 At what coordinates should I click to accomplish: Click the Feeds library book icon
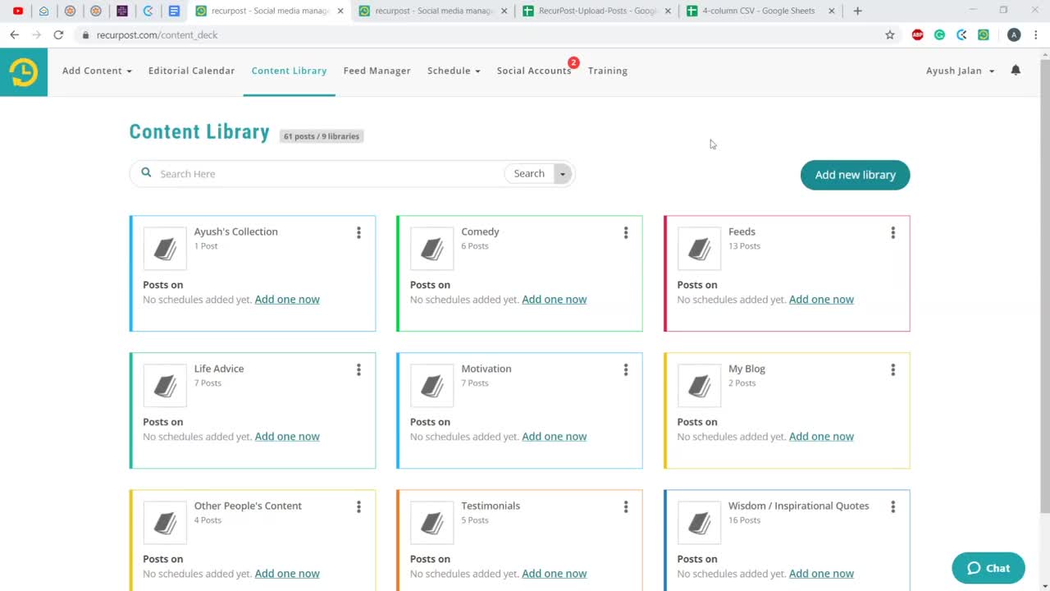700,249
